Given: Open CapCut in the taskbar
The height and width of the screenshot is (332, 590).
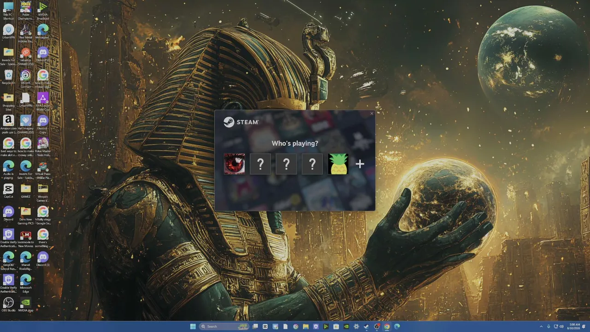Looking at the screenshot, I should 265,326.
